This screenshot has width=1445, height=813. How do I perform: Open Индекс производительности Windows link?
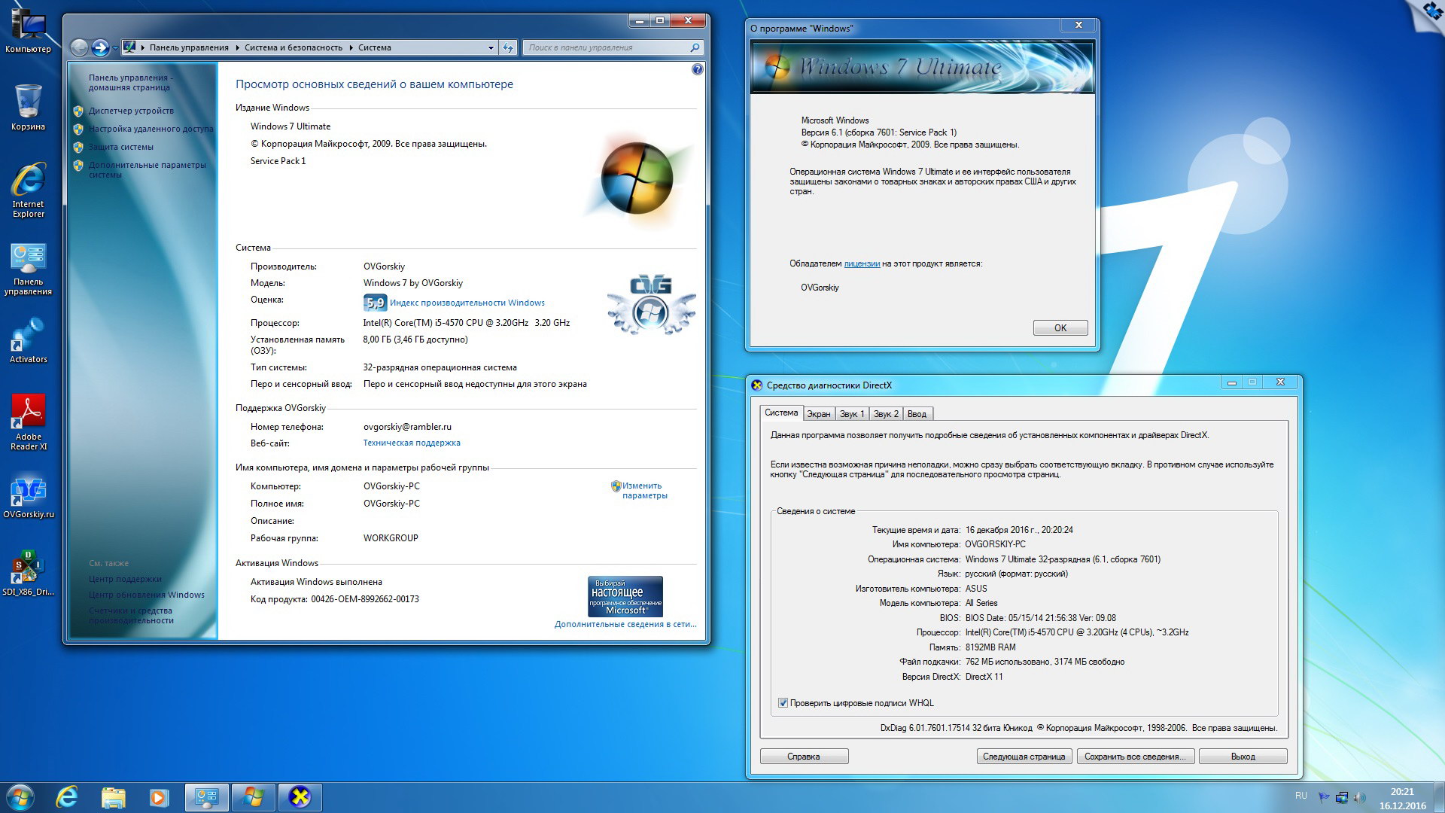point(467,303)
